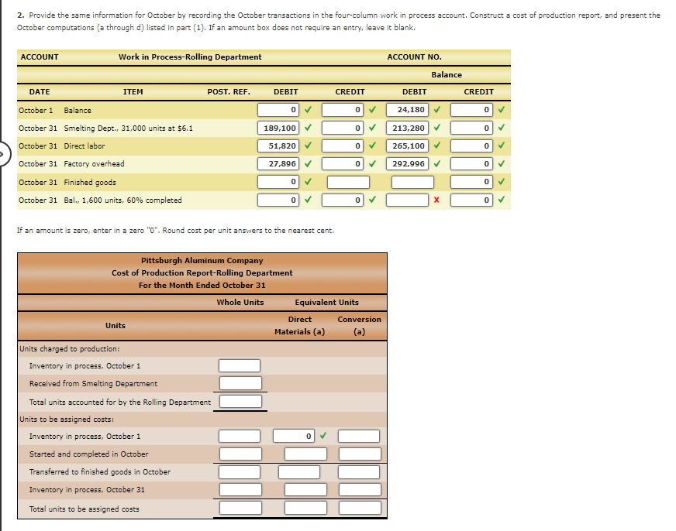The image size is (676, 531).
Task: Click the empty Finished goods credit field
Action: tap(347, 181)
